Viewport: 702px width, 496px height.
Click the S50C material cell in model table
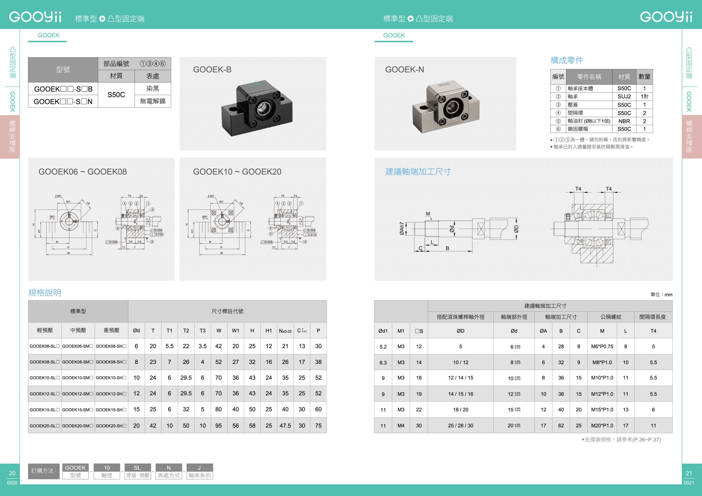coord(116,95)
